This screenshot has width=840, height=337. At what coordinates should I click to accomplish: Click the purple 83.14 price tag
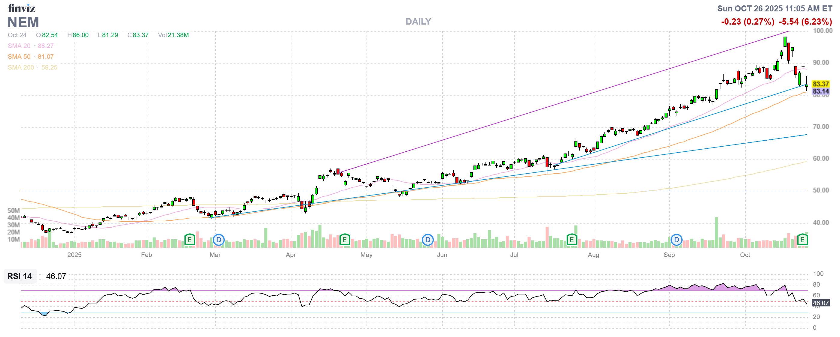[x=820, y=91]
